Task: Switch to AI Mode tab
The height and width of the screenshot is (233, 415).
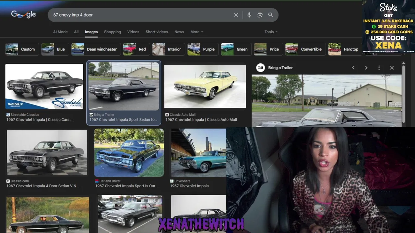Action: (60, 32)
